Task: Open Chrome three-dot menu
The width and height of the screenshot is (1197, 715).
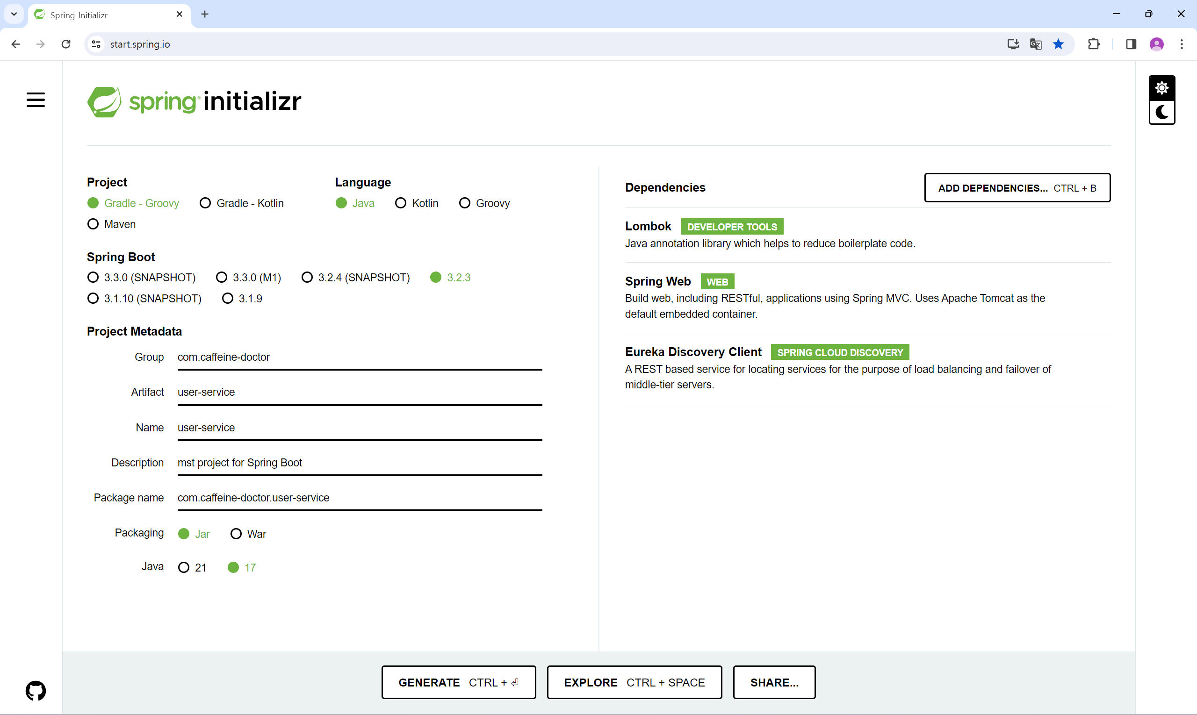Action: [x=1182, y=44]
